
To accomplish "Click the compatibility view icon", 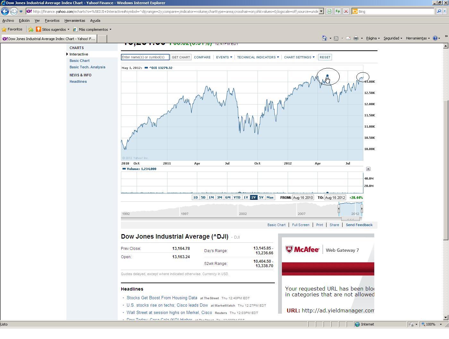I will tap(329, 12).
